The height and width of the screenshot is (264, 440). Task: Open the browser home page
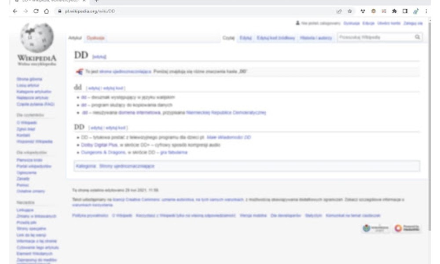click(x=47, y=11)
